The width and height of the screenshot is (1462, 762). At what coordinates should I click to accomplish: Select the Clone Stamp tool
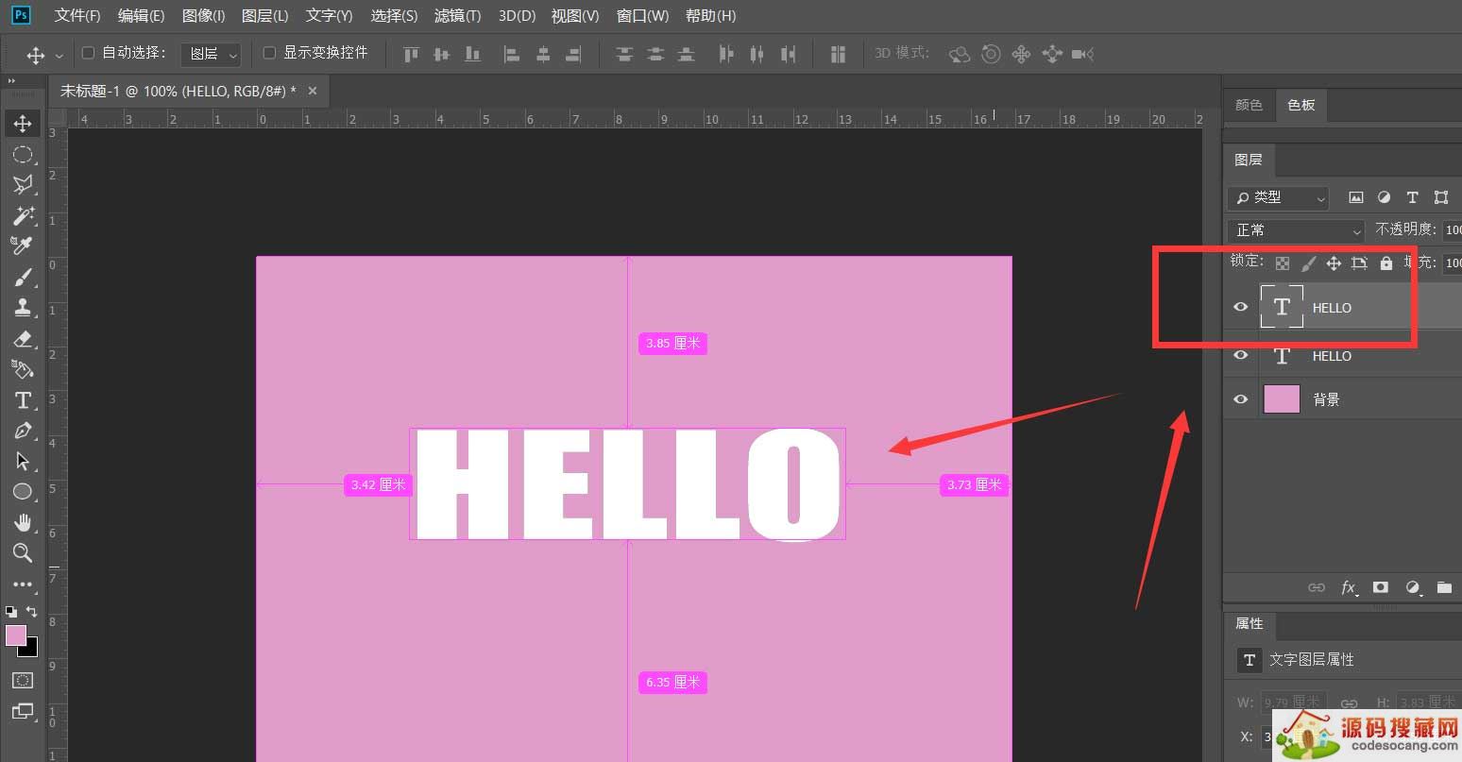point(23,308)
